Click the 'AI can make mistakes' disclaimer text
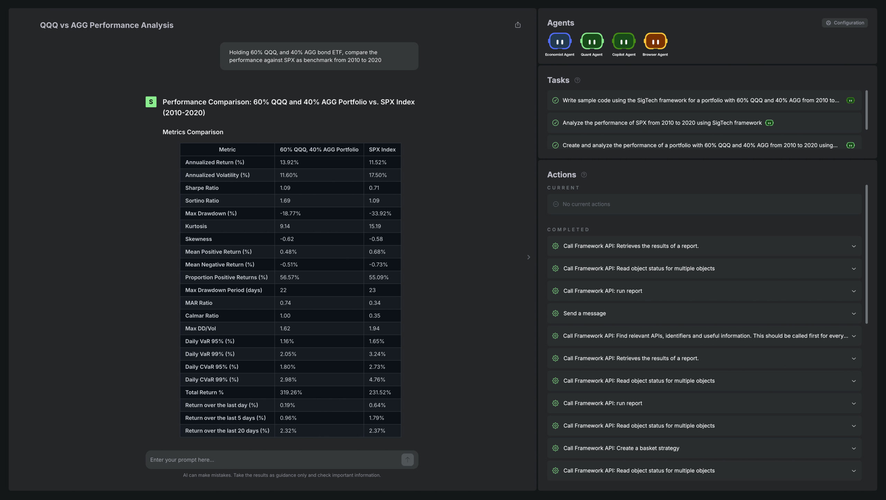 click(x=282, y=475)
